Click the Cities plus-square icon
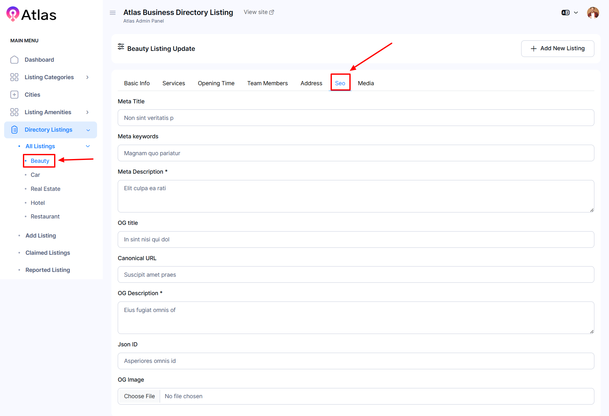This screenshot has width=609, height=416. pyautogui.click(x=14, y=95)
